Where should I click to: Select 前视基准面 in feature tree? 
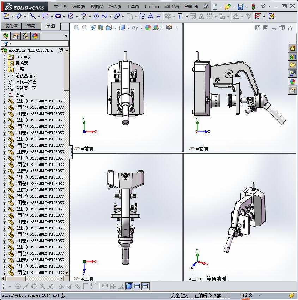coord(26,76)
